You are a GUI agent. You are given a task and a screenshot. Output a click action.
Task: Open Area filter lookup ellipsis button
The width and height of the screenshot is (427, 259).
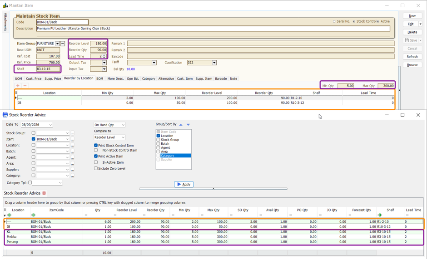click(73, 163)
